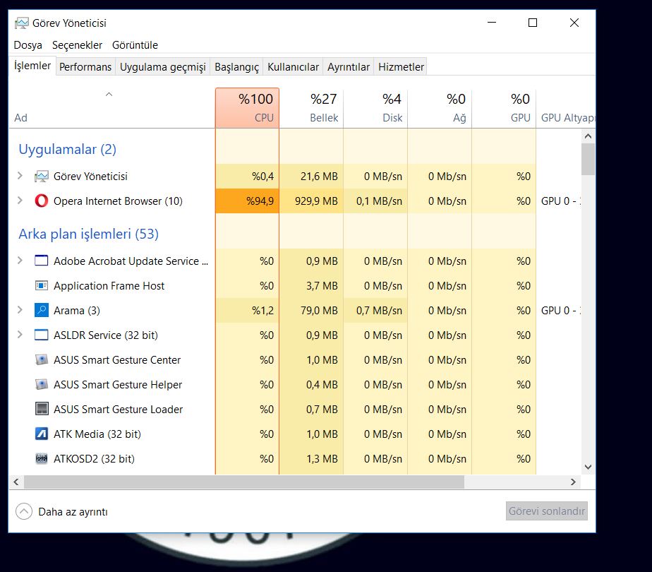This screenshot has height=572, width=652.
Task: Sort by the GPU column header
Action: (x=504, y=108)
